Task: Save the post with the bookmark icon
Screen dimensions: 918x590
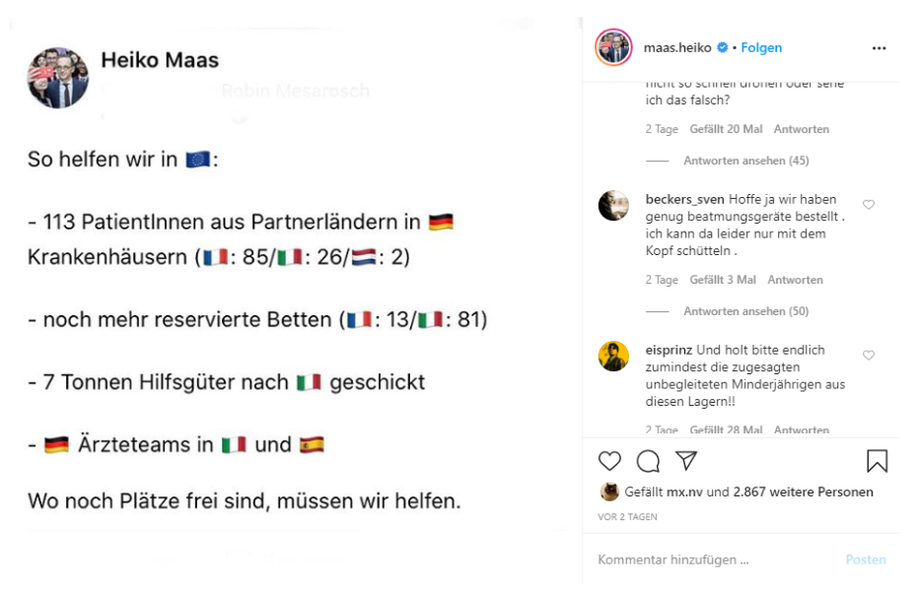Action: pyautogui.click(x=877, y=461)
